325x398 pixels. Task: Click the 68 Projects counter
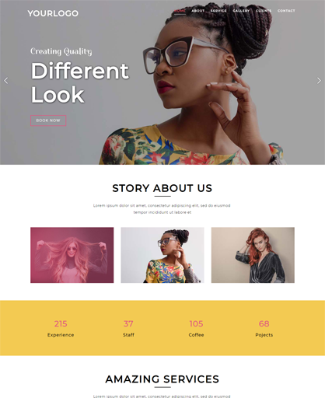point(264,328)
